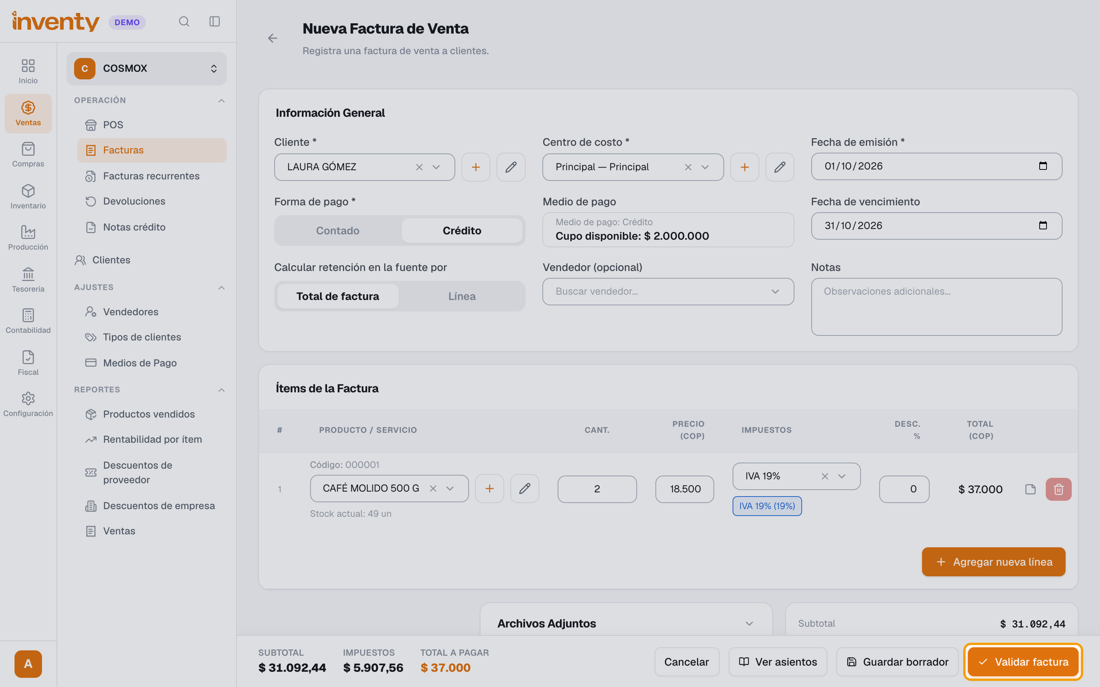Open Compras module icon
This screenshot has width=1100, height=687.
pos(28,155)
